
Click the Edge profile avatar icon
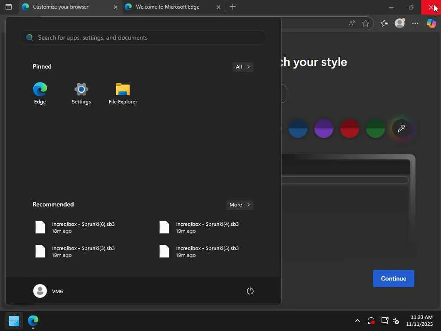click(400, 23)
